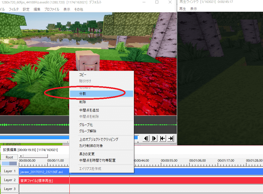Image resolution: width=263 pixels, height=194 pixels.
Task: Click the Root button in the timeline
Action: tap(9, 157)
